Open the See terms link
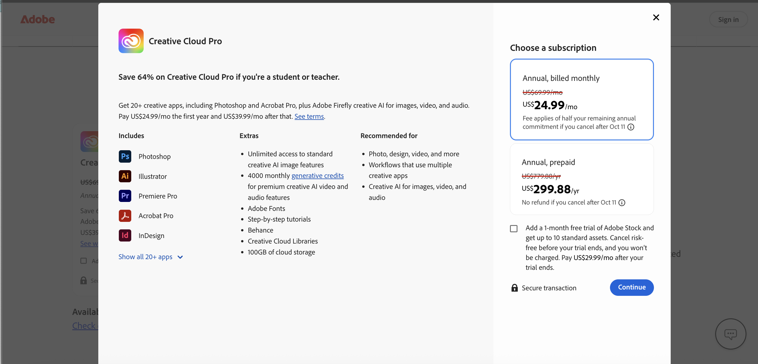This screenshot has width=758, height=364. (x=309, y=116)
